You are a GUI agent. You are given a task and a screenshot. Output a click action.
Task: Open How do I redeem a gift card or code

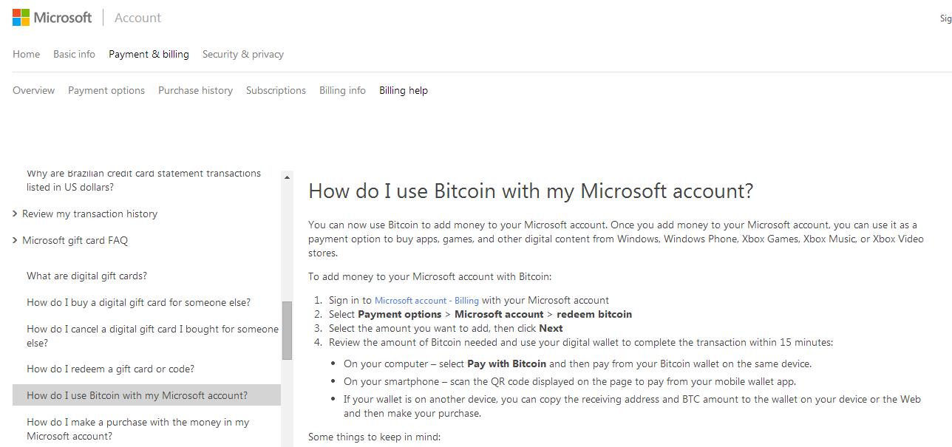coord(110,369)
